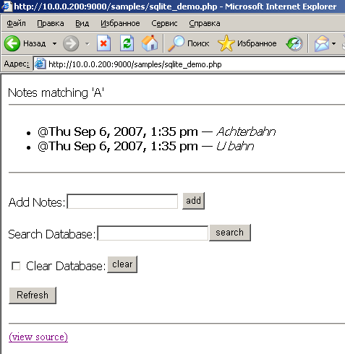The height and width of the screenshot is (354, 345).
Task: Toggle the Clear Database checkbox
Action: (16, 266)
